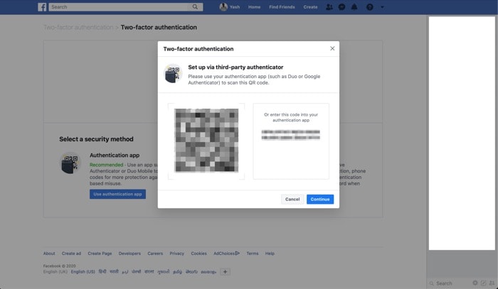
Task: Open the Help footer link
Action: [x=270, y=253]
